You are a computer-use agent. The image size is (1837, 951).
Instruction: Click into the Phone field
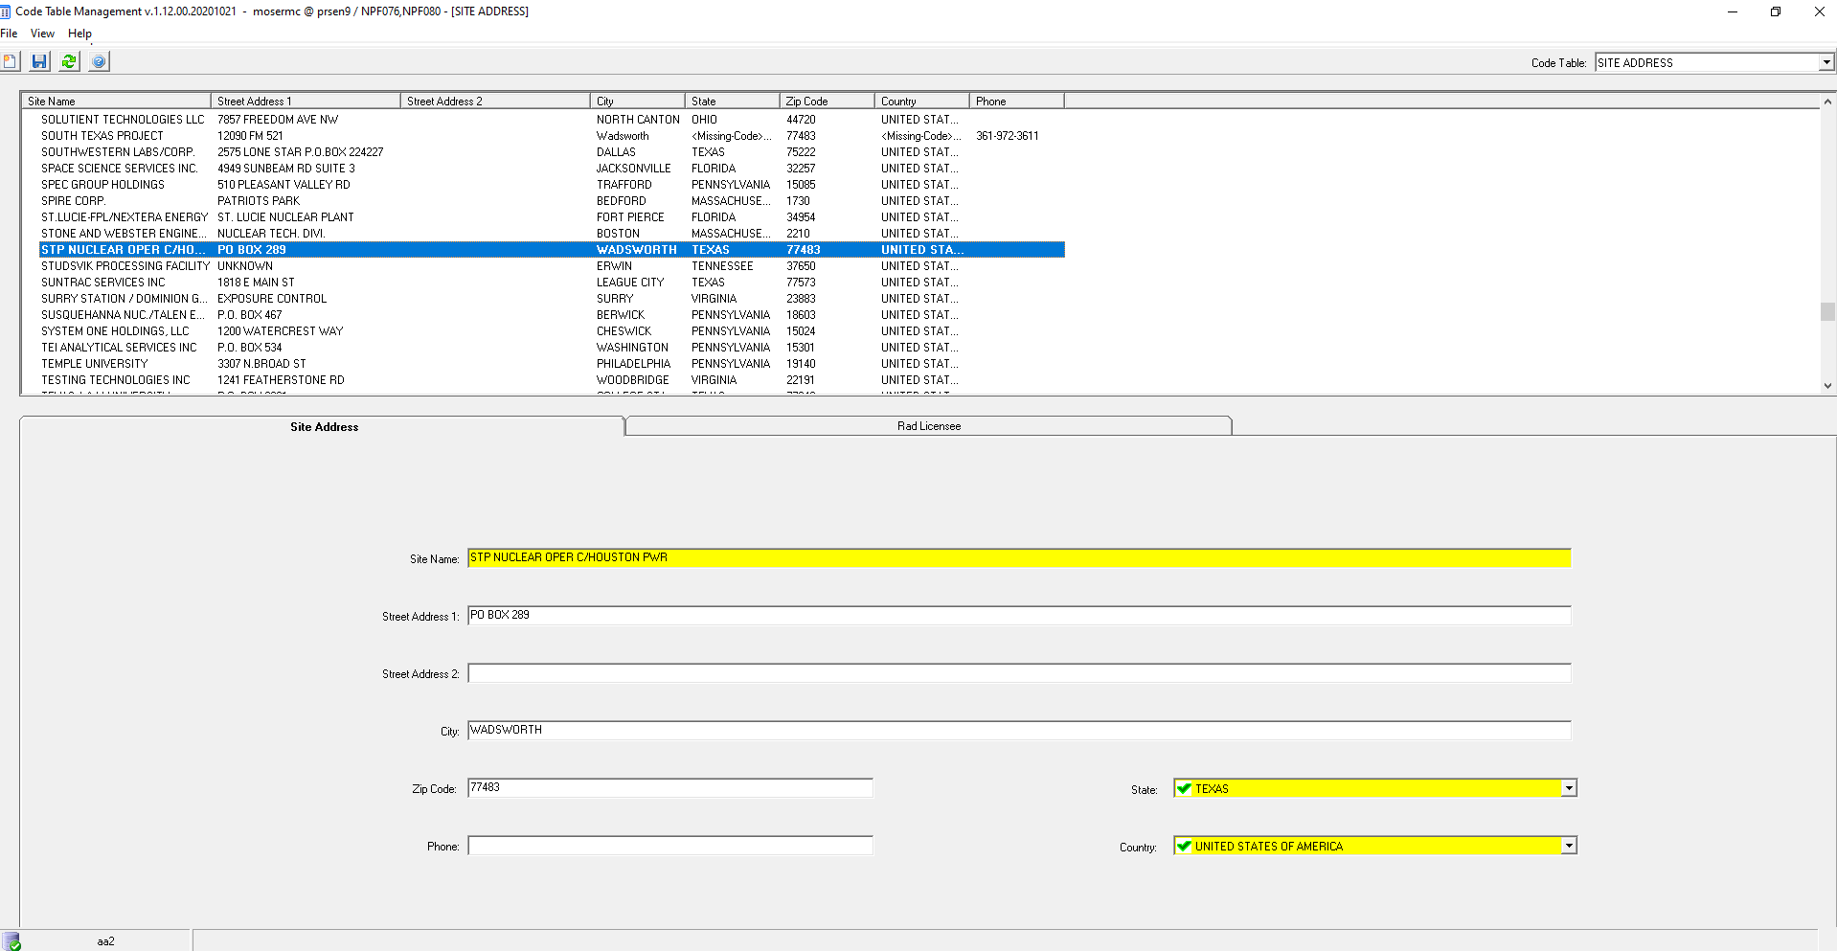tap(670, 846)
